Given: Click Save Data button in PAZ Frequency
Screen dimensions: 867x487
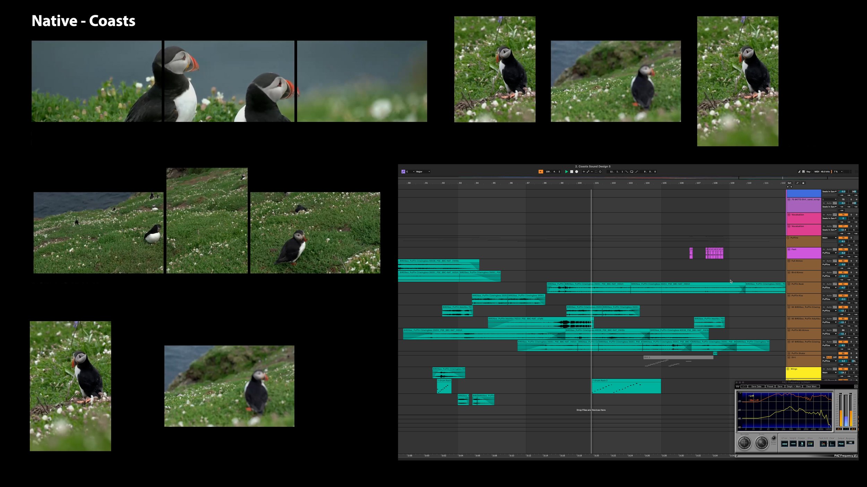Looking at the screenshot, I should tap(756, 386).
